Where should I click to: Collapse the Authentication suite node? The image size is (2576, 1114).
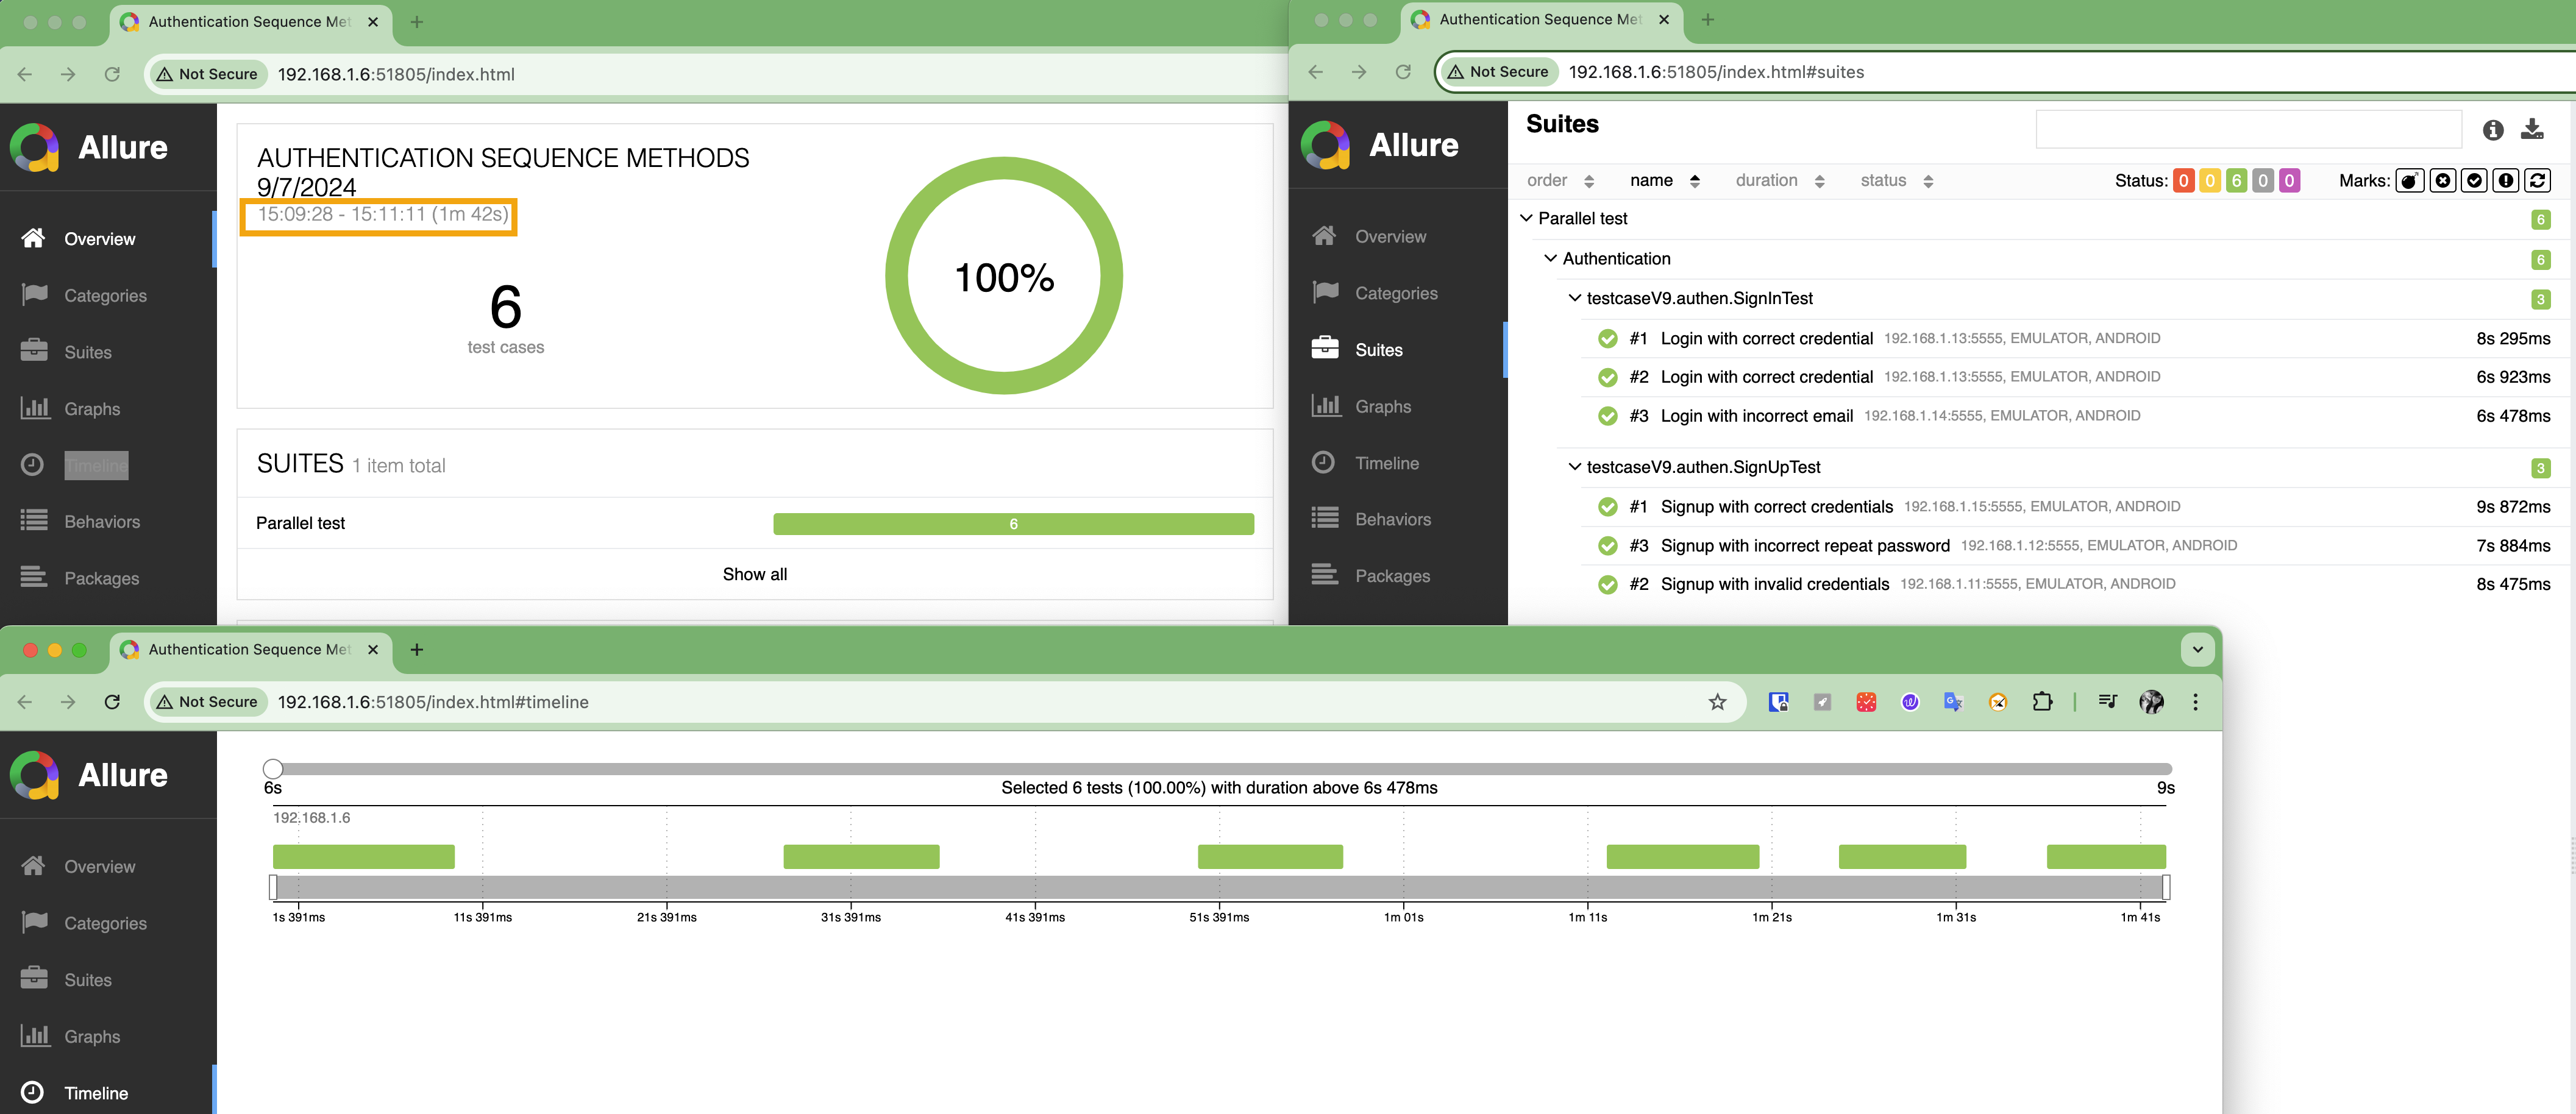click(1550, 258)
